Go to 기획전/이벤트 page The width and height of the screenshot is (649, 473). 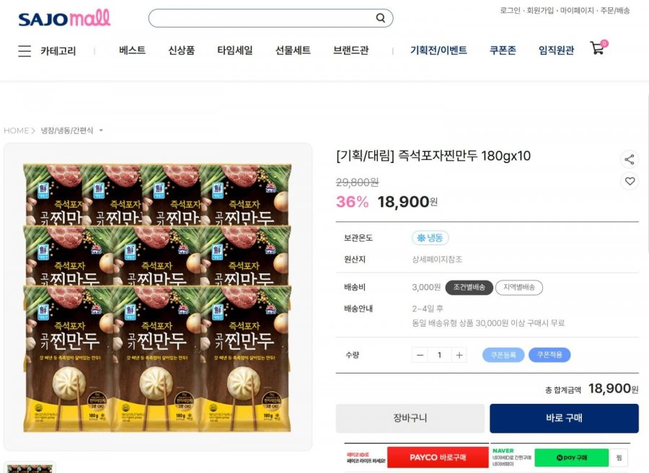coord(438,50)
